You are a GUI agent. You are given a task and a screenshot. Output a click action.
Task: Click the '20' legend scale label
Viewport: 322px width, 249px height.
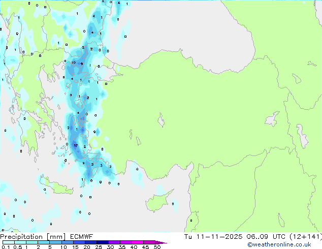87,247
